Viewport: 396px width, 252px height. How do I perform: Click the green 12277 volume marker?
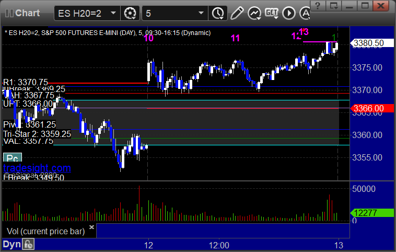pos(372,213)
